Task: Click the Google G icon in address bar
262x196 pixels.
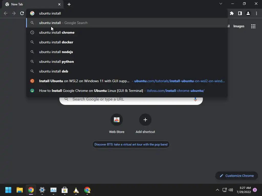Action: tap(32, 13)
